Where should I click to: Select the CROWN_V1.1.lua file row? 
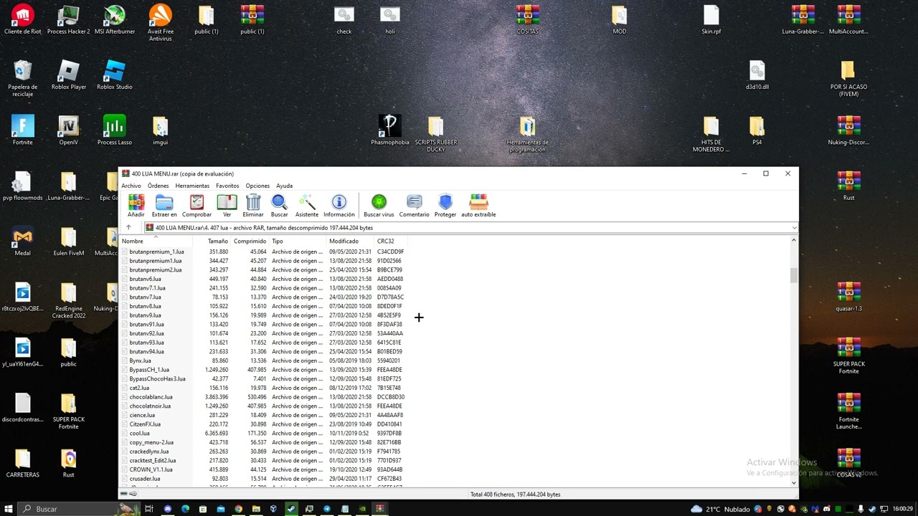[264, 469]
